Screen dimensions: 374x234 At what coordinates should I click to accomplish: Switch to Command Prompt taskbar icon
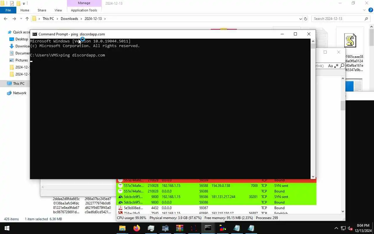pos(208,228)
